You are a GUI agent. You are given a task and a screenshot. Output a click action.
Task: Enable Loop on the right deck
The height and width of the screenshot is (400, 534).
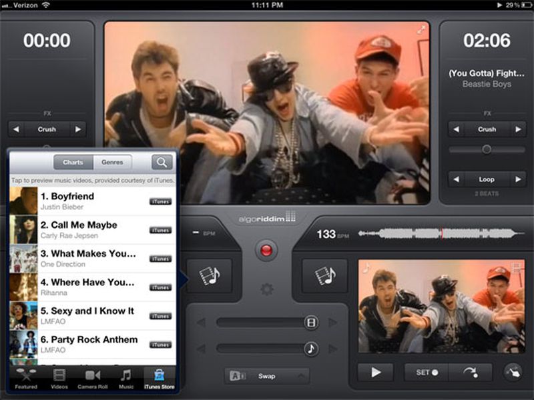[x=486, y=179]
